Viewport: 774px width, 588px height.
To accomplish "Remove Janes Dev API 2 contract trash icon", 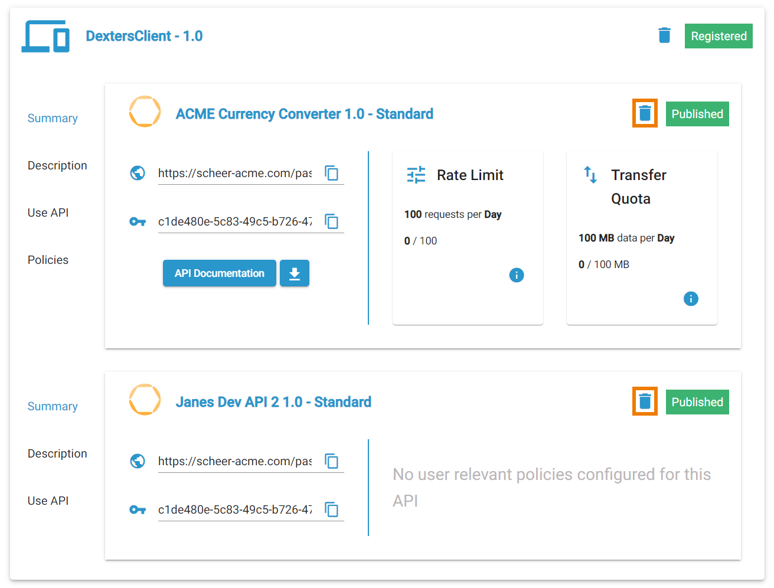I will [645, 401].
